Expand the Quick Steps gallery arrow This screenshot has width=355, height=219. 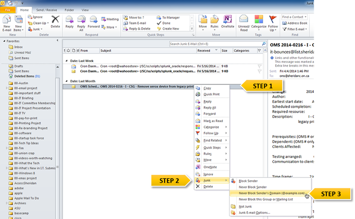coord(192,29)
